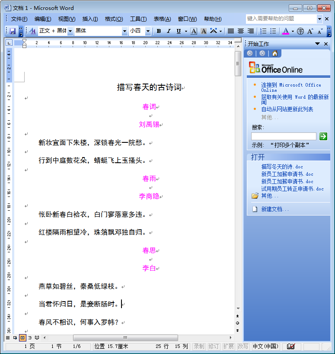Click Next Page double-arrow button
This screenshot has width=335, height=354.
click(237, 330)
